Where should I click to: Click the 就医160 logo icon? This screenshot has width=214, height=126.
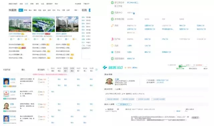[x=105, y=67]
